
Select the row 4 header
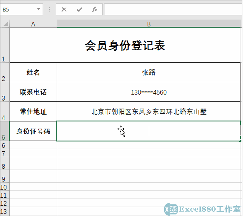5,112
